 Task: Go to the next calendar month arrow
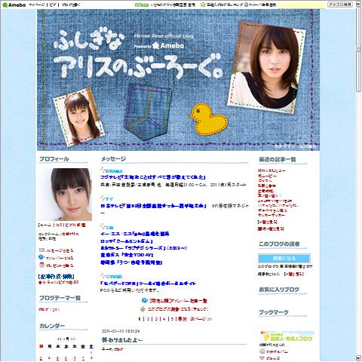point(73,339)
